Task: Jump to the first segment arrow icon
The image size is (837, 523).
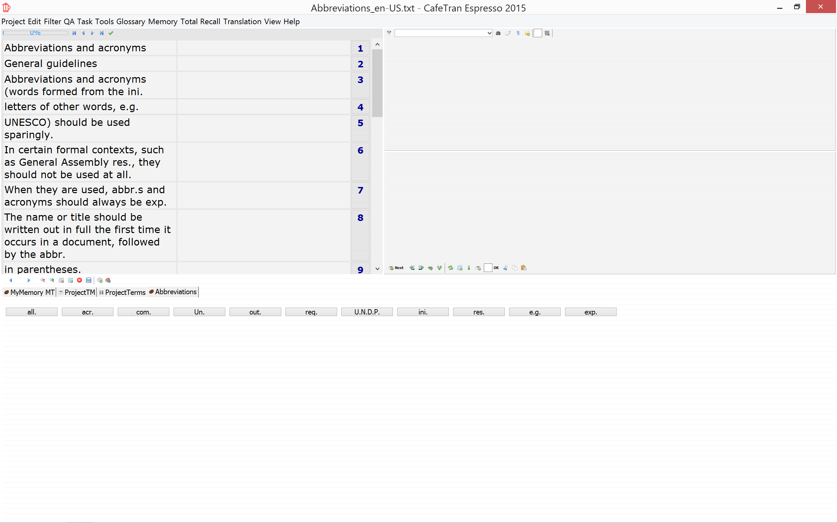Action: click(74, 33)
